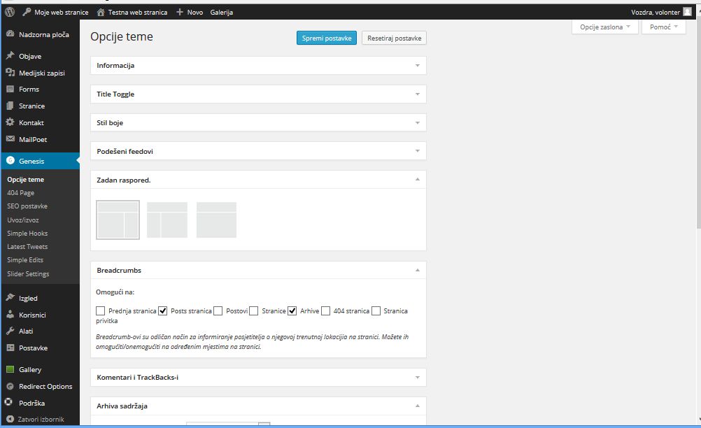The image size is (701, 428).
Task: Uncheck Posts stranica breadcrumbs checkbox
Action: click(163, 311)
